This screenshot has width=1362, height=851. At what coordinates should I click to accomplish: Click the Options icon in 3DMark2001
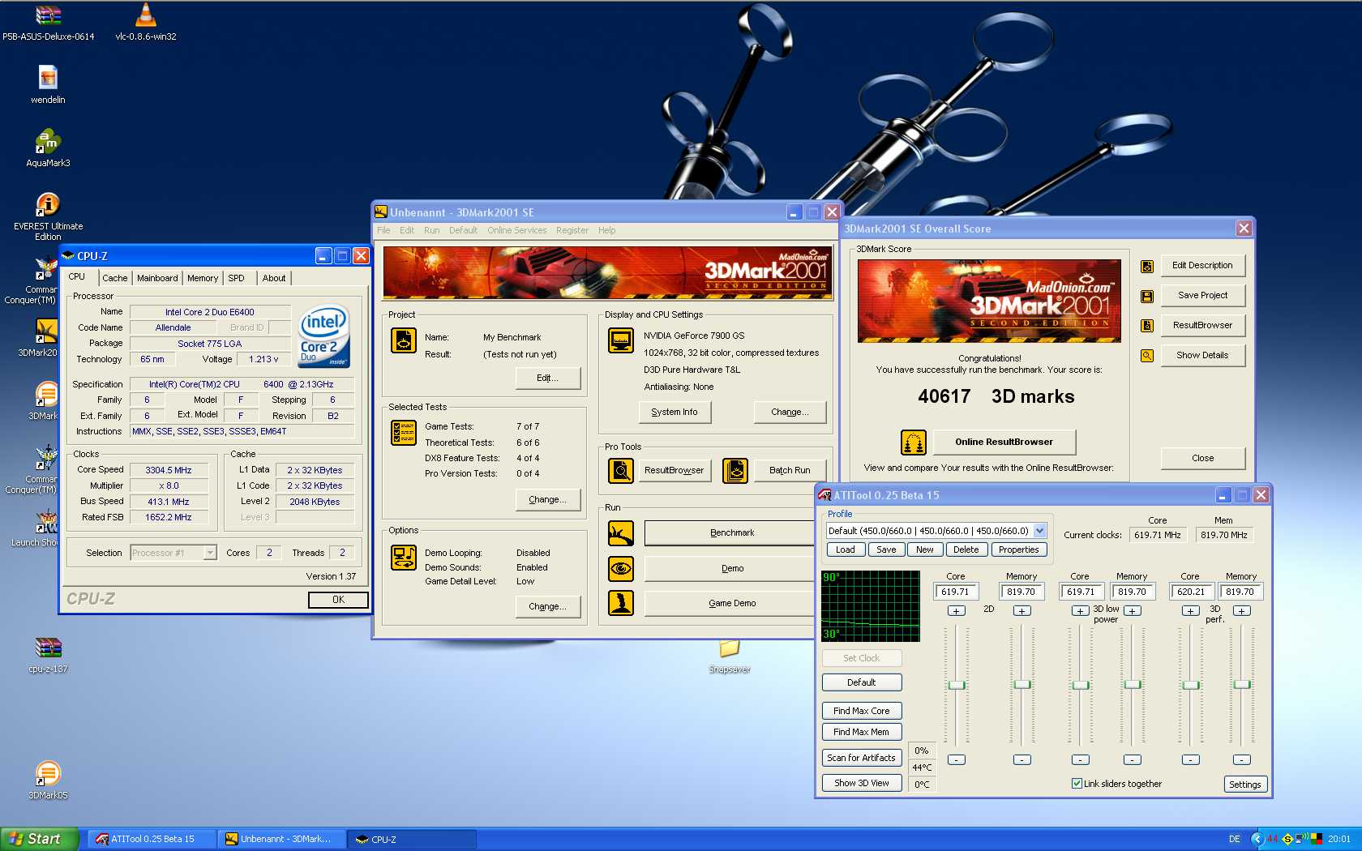[x=404, y=558]
